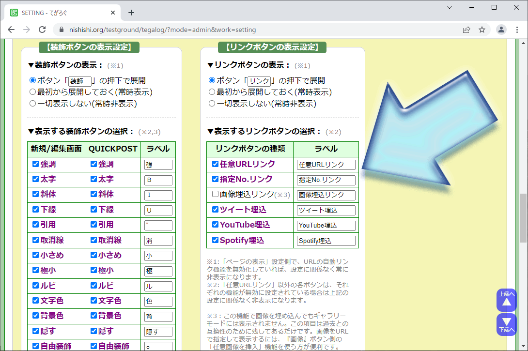Go back to the previous page
528x351 pixels.
11,30
